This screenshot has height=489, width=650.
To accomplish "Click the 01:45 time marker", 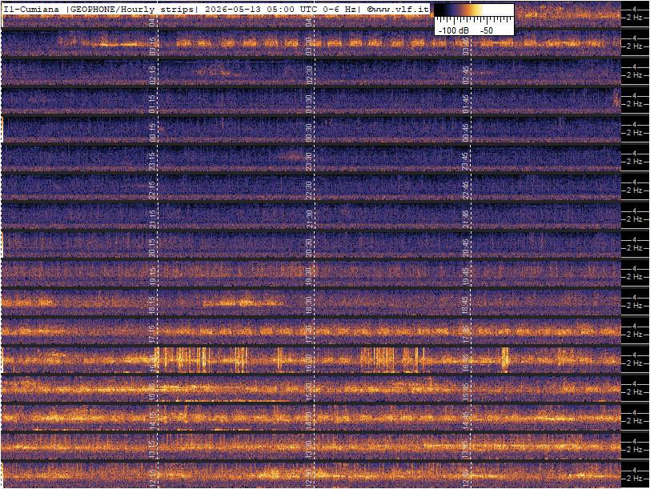I will tap(466, 103).
